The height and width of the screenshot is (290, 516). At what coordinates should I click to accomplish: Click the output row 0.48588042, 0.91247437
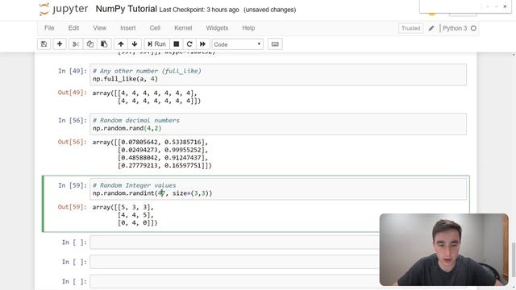tap(163, 158)
